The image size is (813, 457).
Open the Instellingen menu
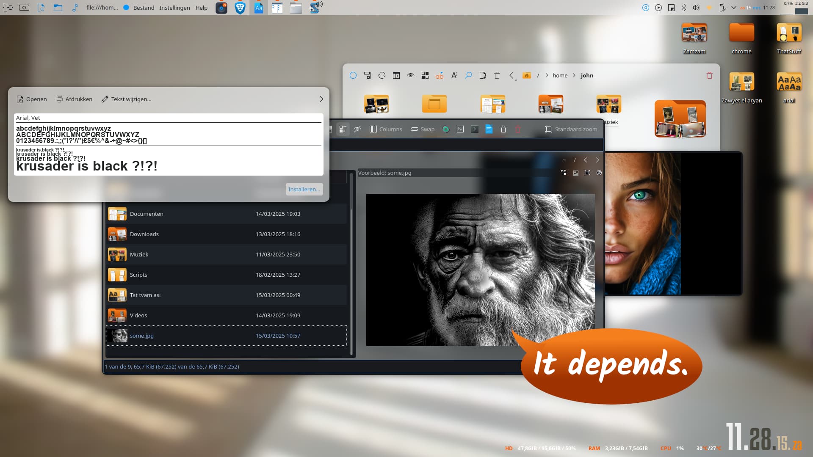pos(174,8)
